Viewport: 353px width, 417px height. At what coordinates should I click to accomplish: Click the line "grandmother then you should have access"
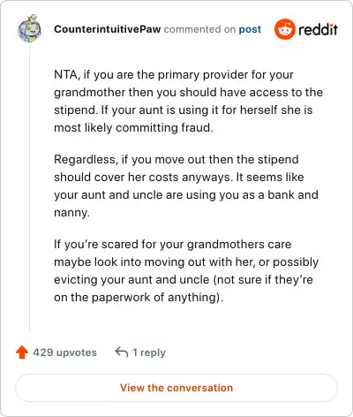[188, 93]
